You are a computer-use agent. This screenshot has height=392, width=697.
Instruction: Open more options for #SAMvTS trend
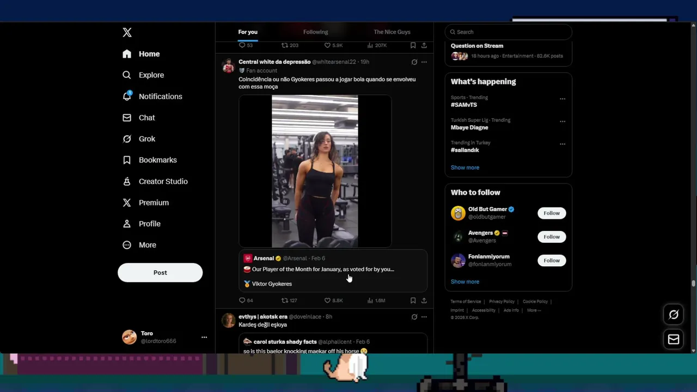[x=563, y=99]
